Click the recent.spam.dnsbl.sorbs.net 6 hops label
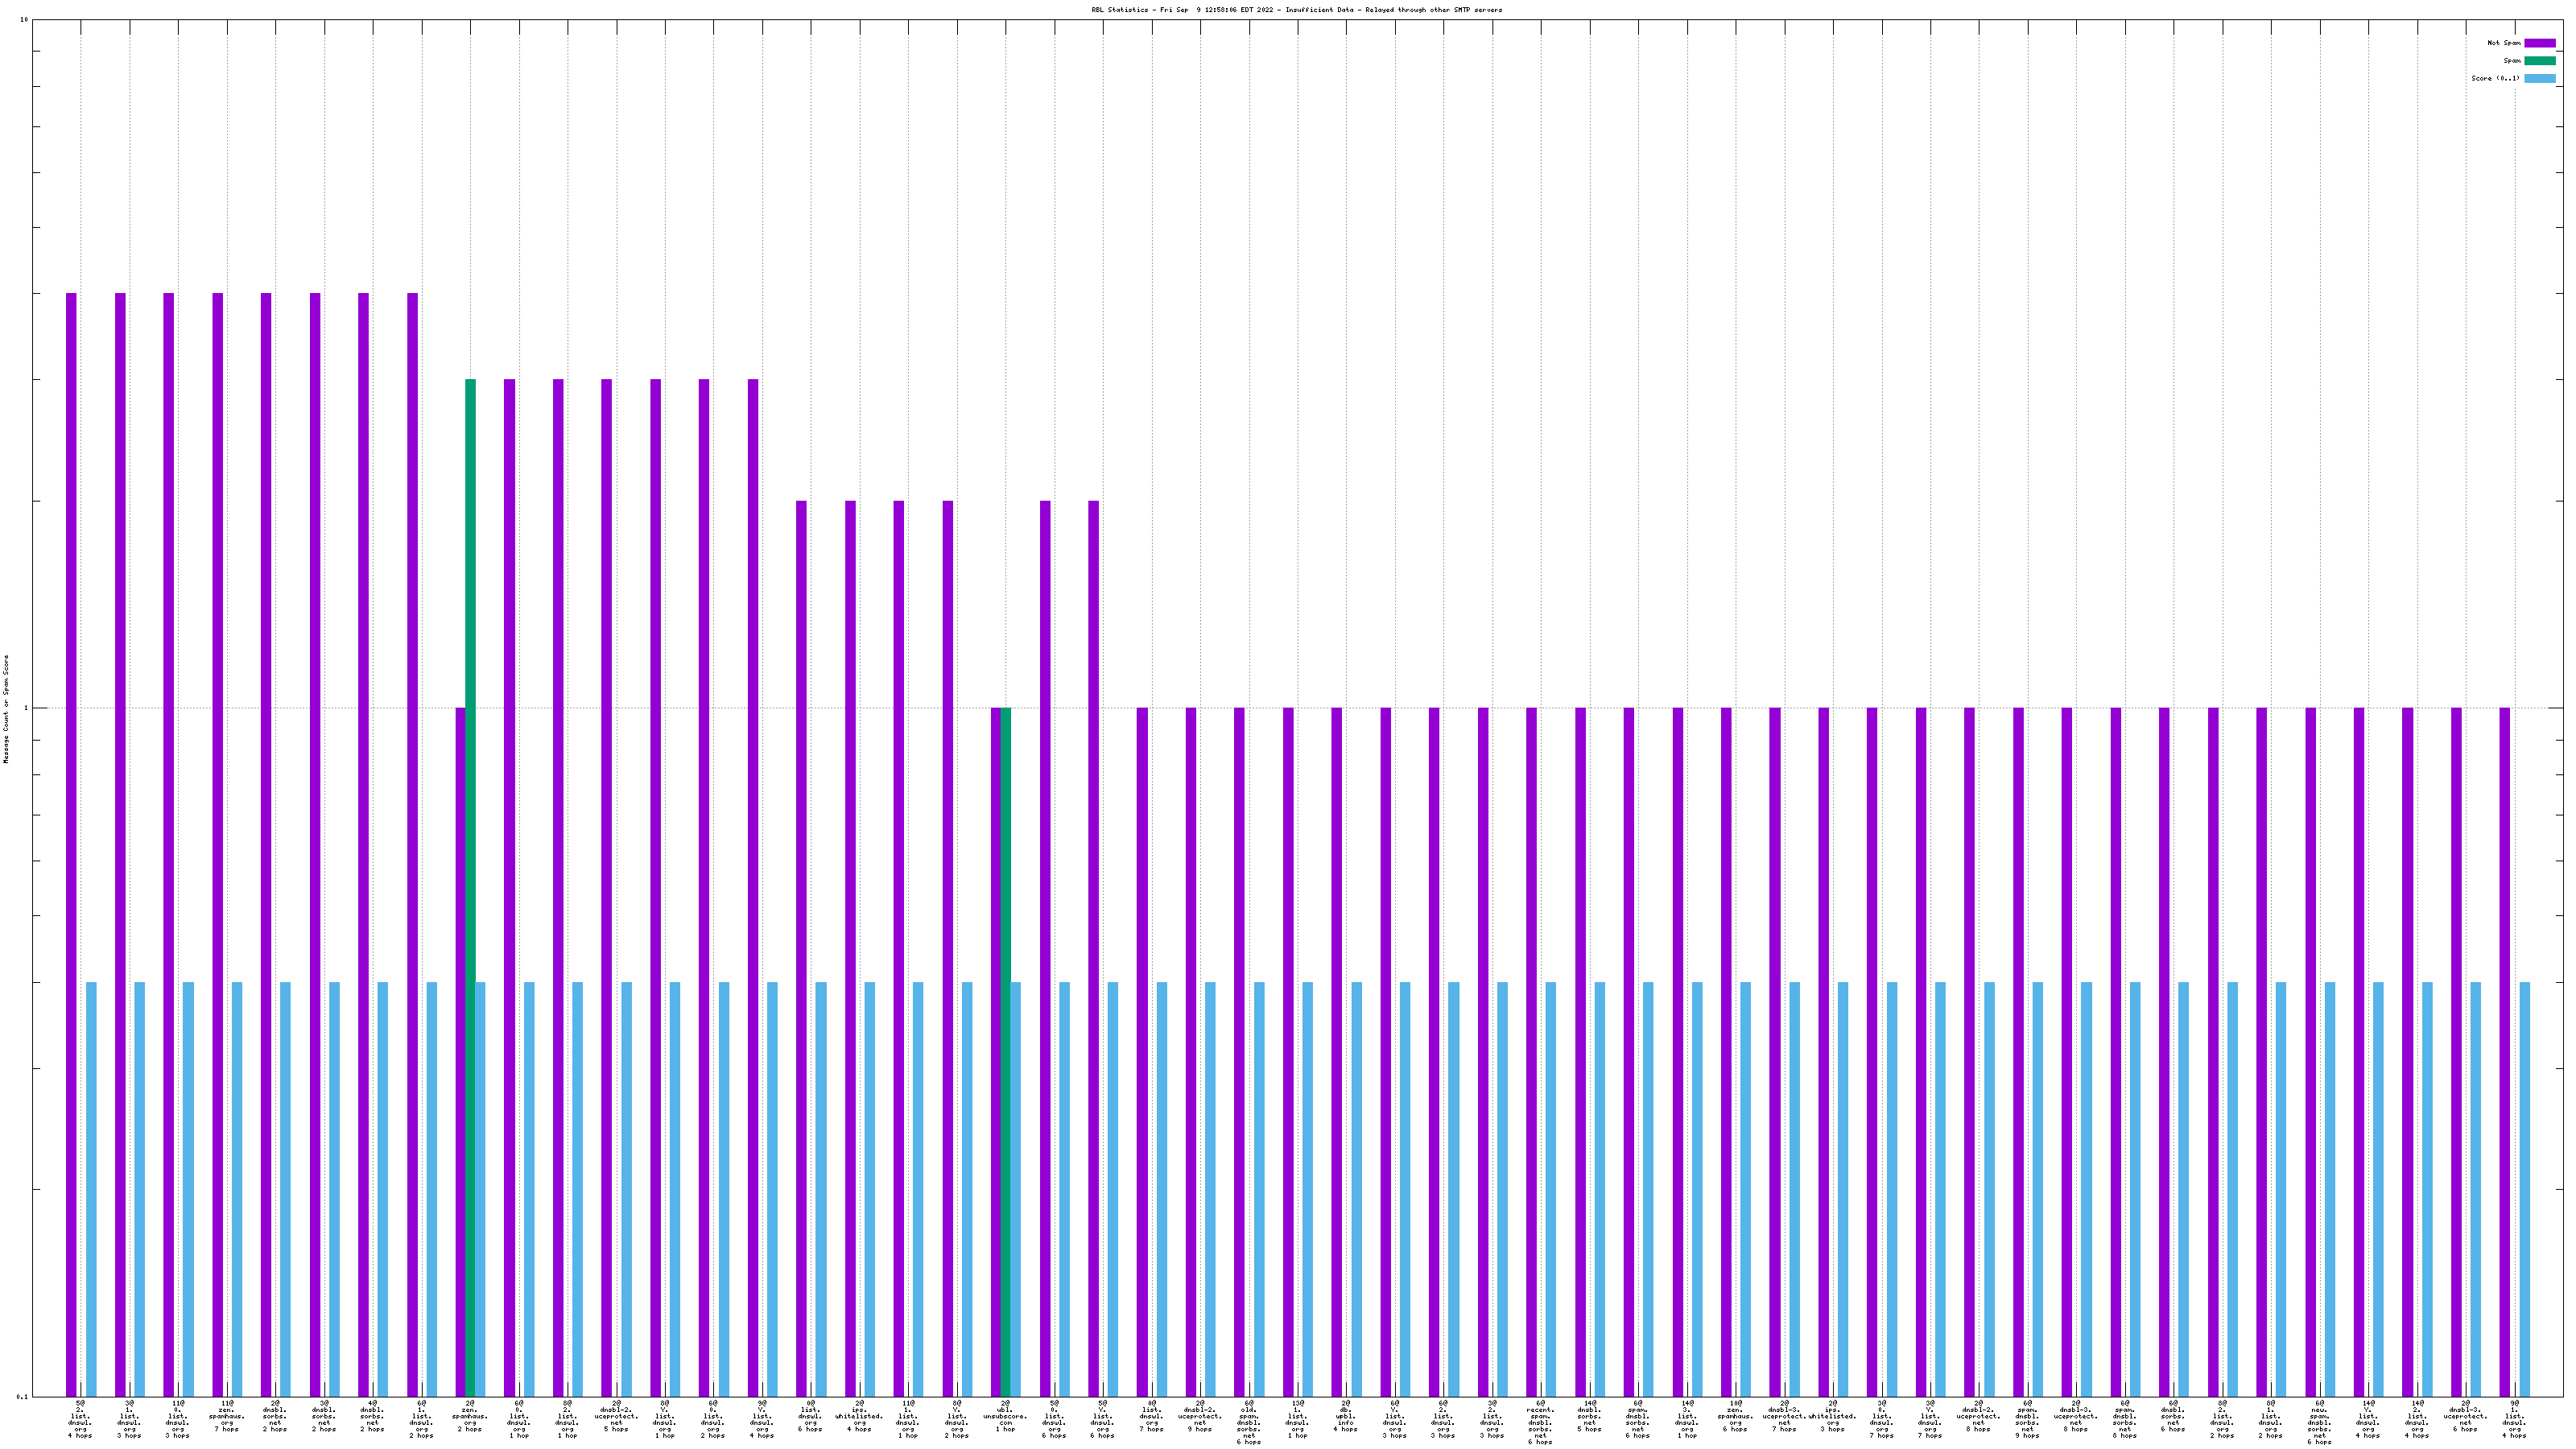 1540,1423
